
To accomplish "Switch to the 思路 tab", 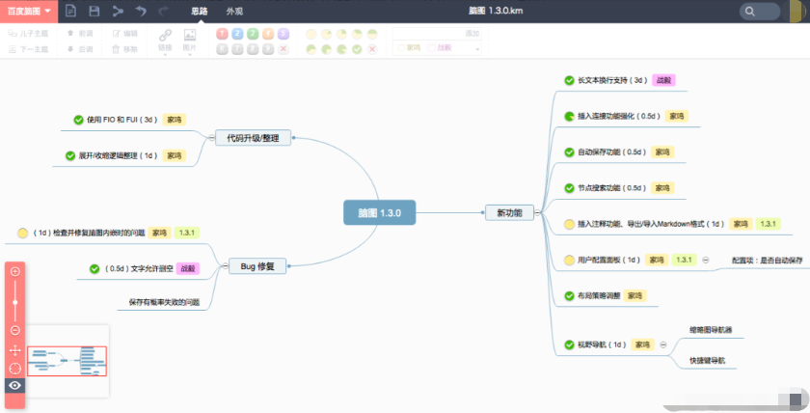I will [x=200, y=11].
